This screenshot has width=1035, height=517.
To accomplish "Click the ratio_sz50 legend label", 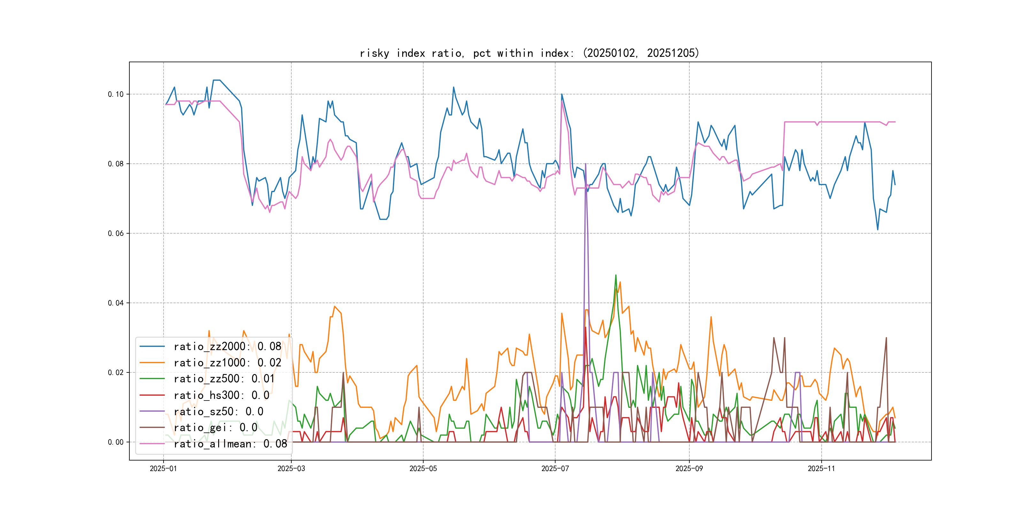I will point(218,411).
